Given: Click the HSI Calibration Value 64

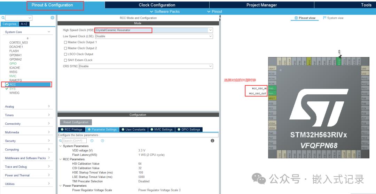Looking at the screenshot, I should [140, 164].
